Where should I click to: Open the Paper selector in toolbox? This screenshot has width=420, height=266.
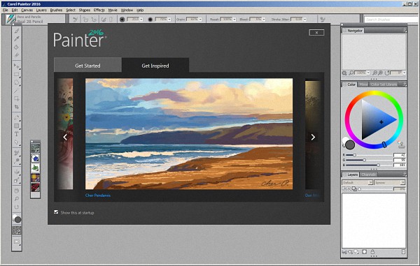point(17,230)
